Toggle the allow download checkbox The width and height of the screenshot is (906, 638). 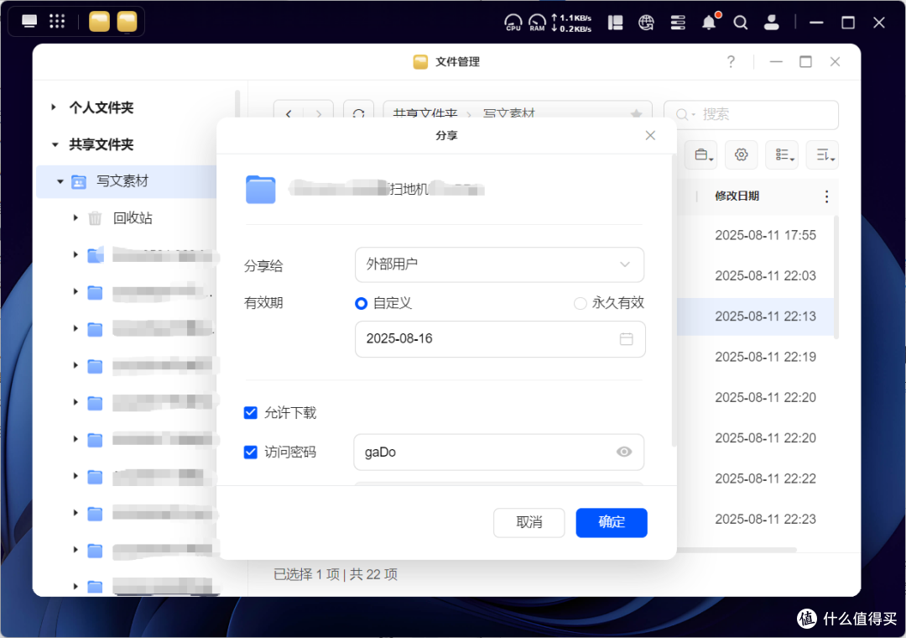click(x=250, y=412)
